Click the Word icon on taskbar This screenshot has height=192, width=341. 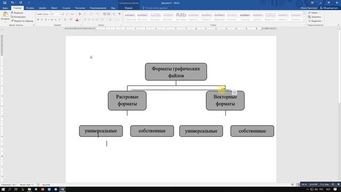[x=62, y=189]
